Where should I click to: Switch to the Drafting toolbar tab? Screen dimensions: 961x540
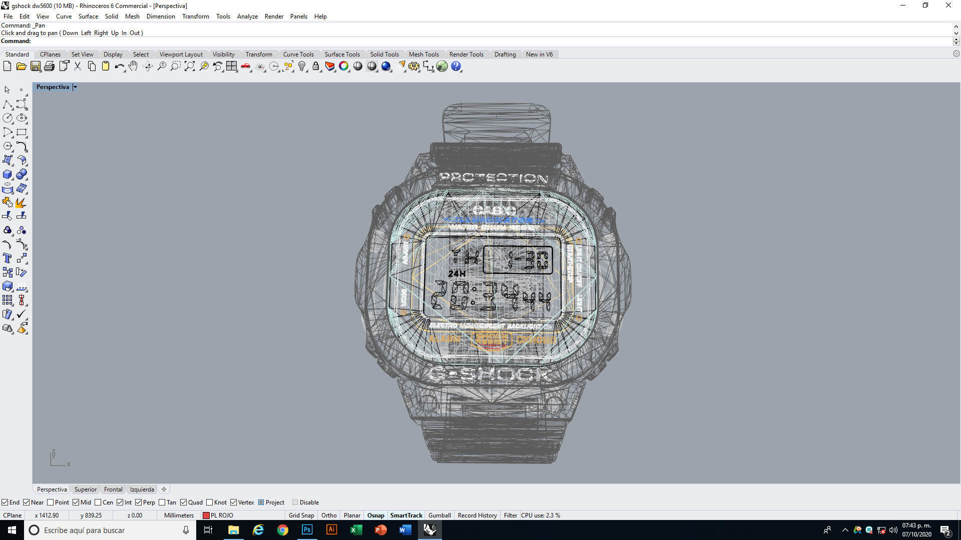(x=505, y=54)
